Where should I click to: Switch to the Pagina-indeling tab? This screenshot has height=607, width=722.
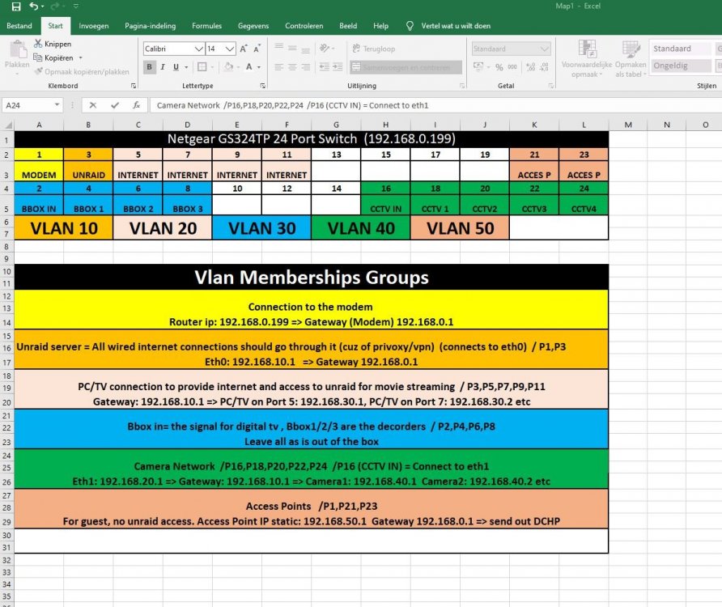coord(150,26)
